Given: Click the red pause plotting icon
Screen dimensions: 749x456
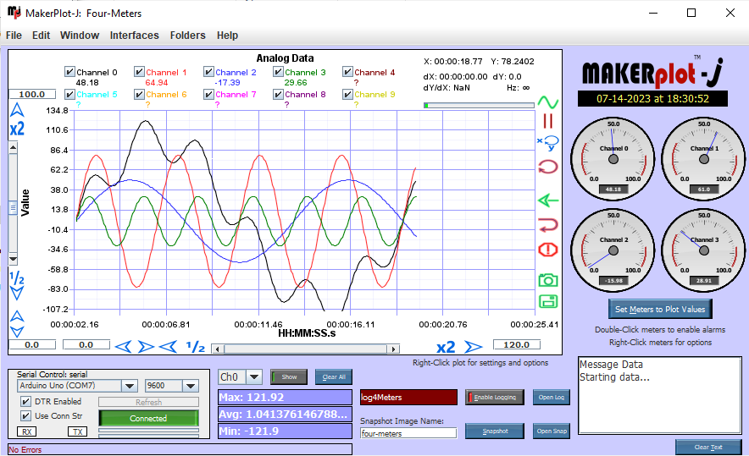Looking at the screenshot, I should pyautogui.click(x=548, y=121).
